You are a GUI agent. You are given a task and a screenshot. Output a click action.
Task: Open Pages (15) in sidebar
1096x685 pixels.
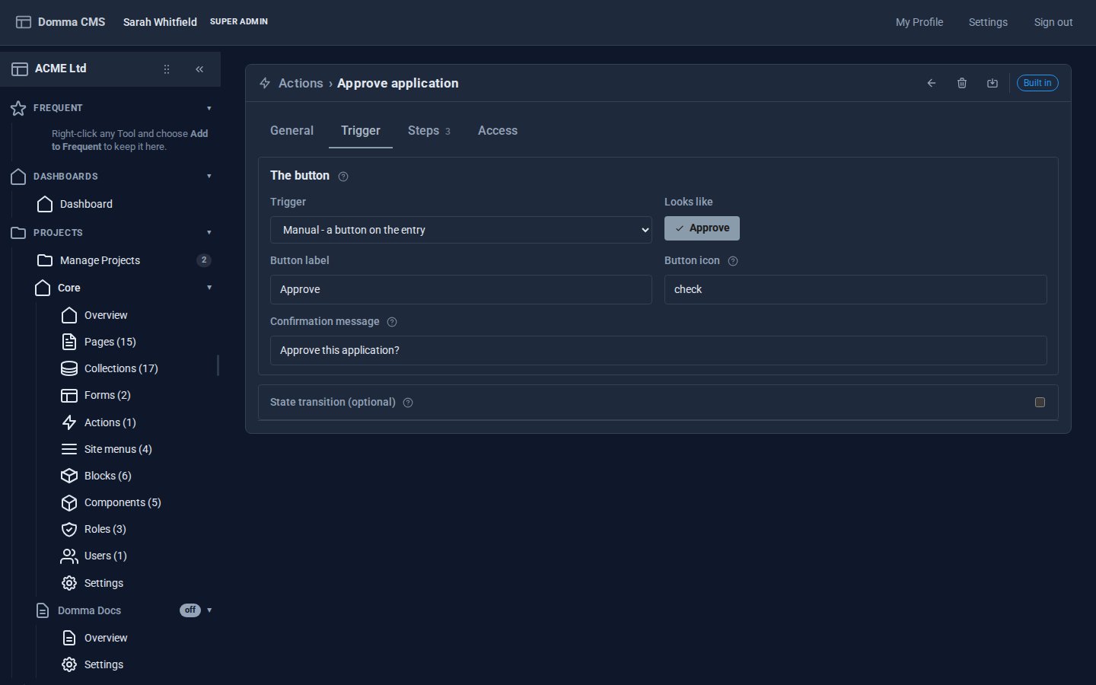tap(110, 342)
